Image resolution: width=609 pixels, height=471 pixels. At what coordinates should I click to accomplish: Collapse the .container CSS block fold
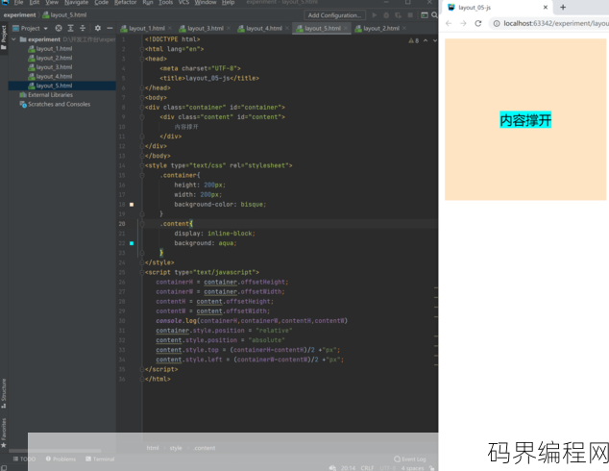click(142, 175)
